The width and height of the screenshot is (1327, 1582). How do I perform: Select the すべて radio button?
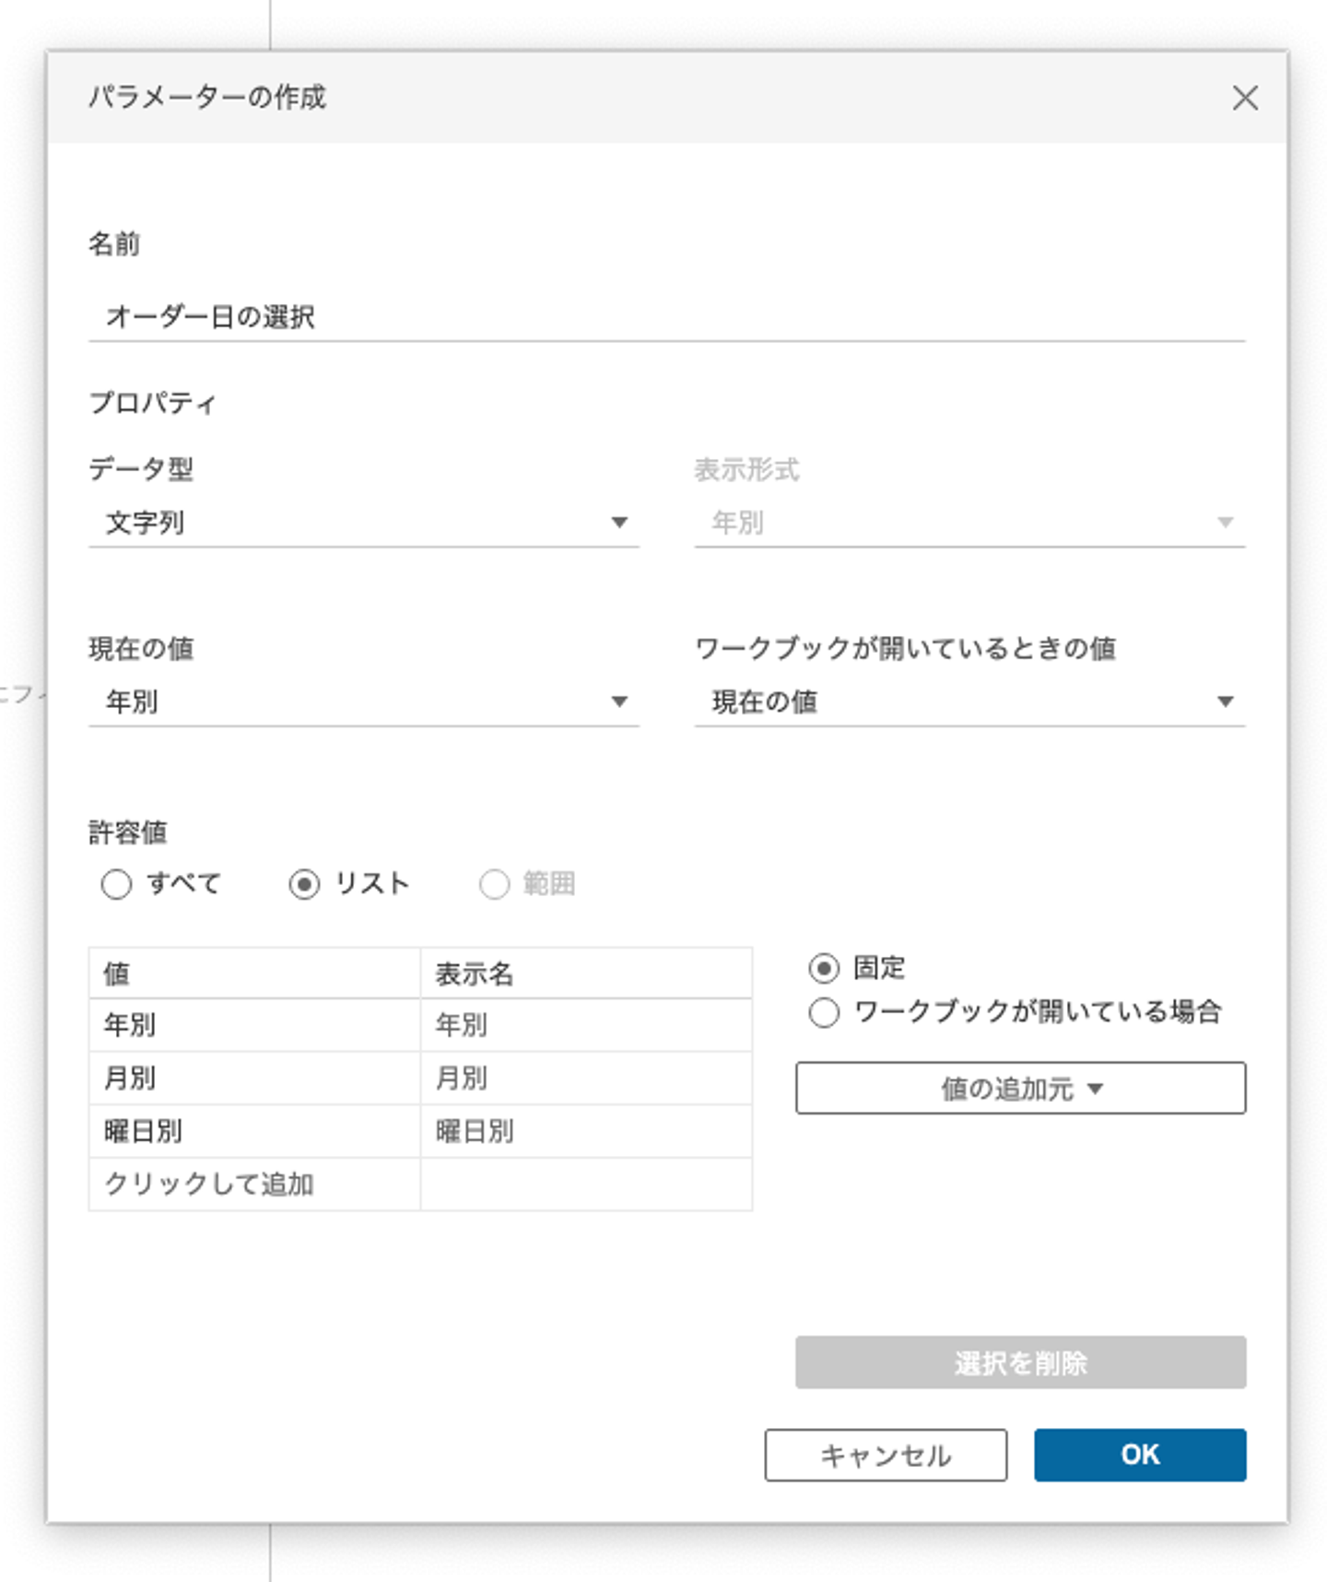click(117, 884)
